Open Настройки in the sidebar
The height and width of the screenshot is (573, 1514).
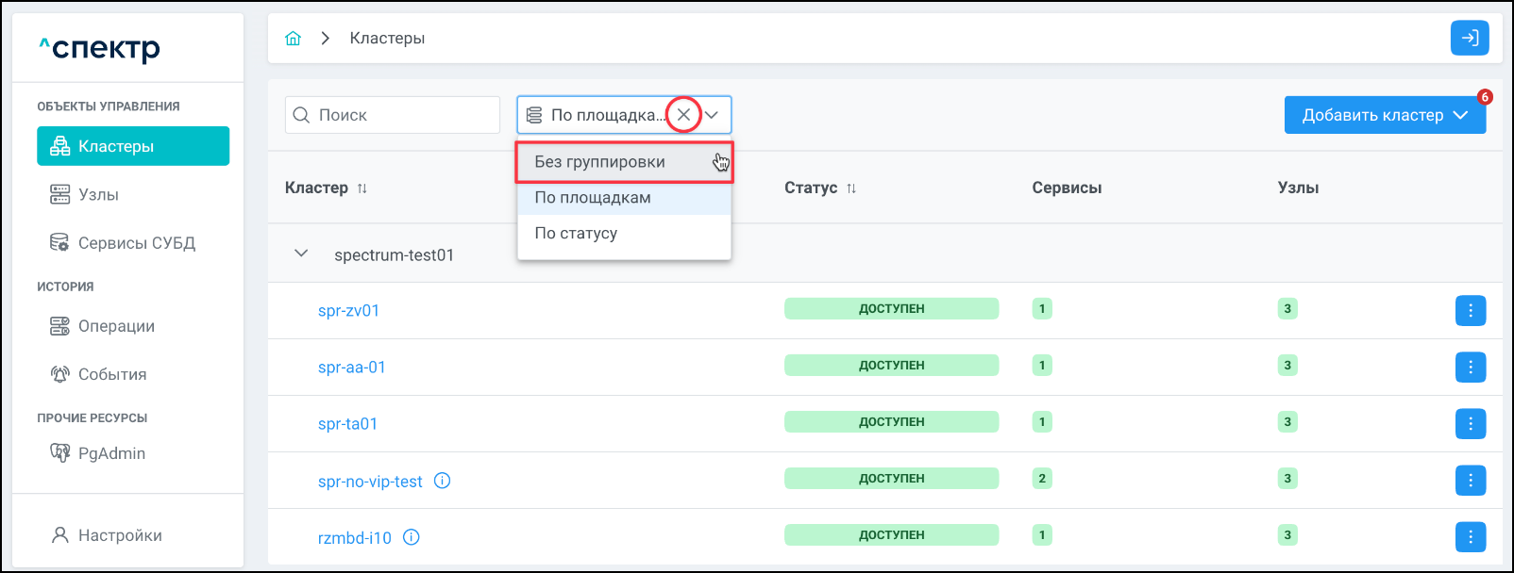pos(120,535)
